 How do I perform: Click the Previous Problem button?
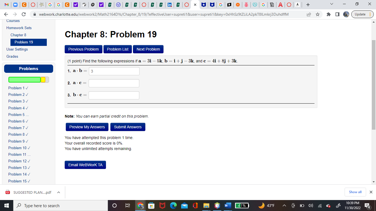pyautogui.click(x=83, y=49)
